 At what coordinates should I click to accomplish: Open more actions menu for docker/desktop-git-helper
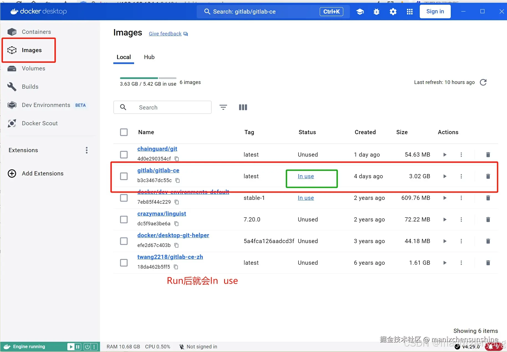tap(461, 241)
